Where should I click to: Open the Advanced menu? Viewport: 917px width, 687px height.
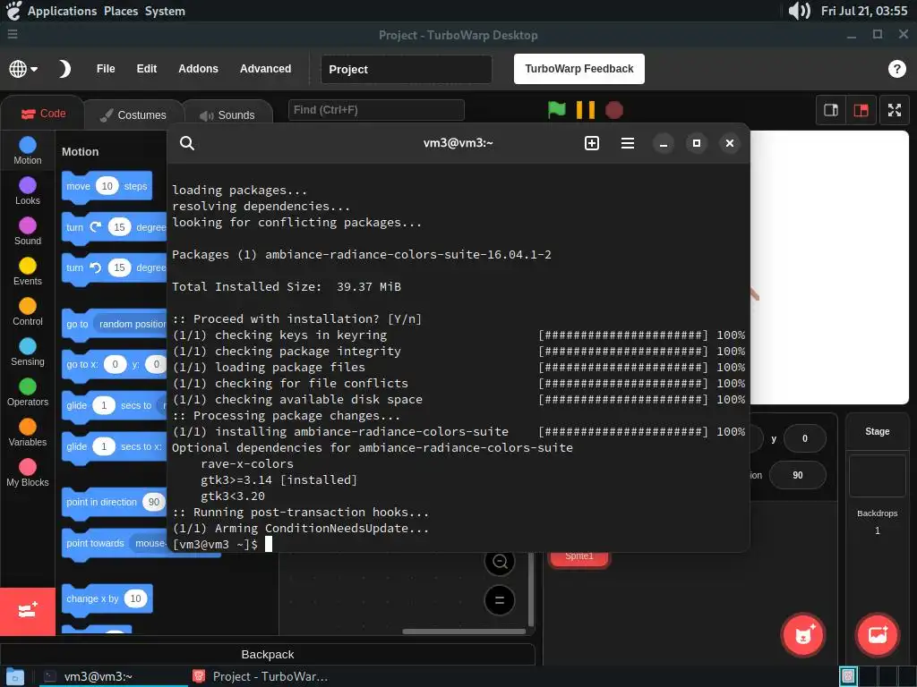tap(265, 69)
